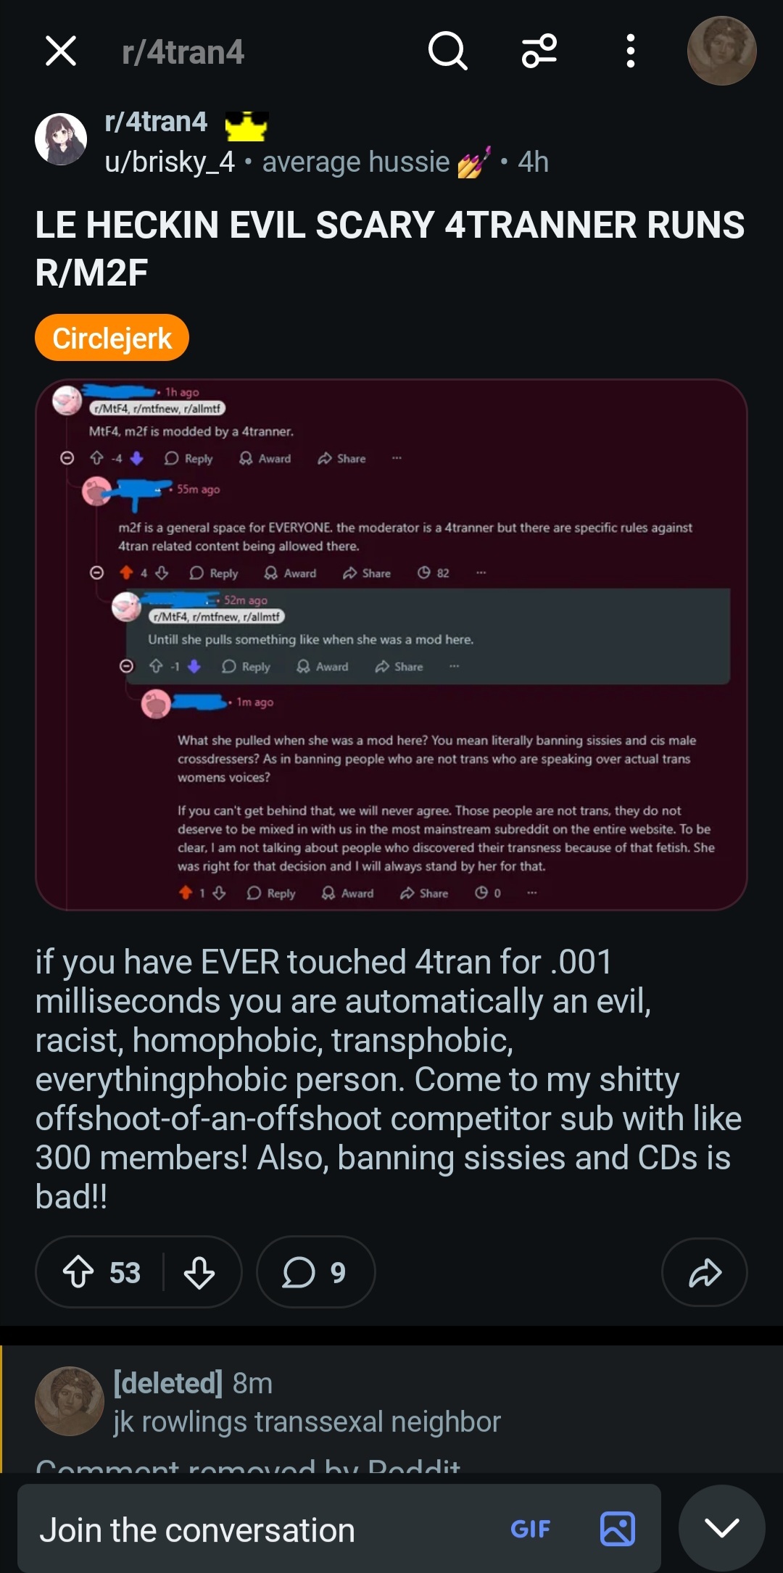The width and height of the screenshot is (783, 1573).
Task: Add a GIF to the comment
Action: point(530,1530)
